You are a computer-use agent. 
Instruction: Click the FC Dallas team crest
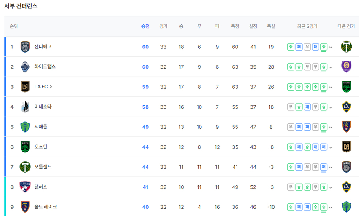(25, 187)
